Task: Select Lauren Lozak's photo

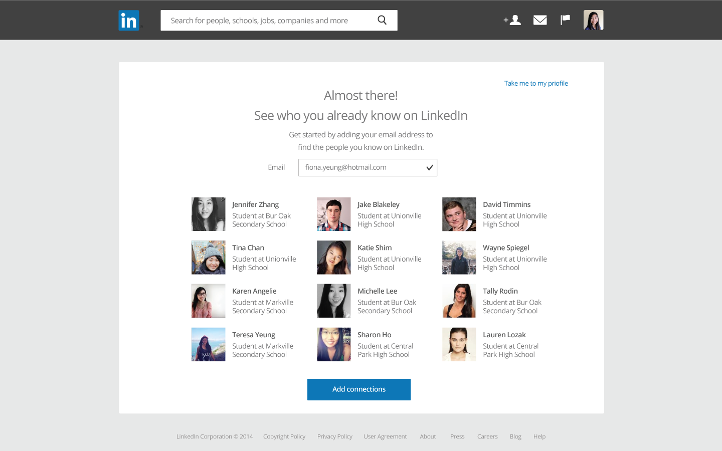Action: (x=459, y=344)
